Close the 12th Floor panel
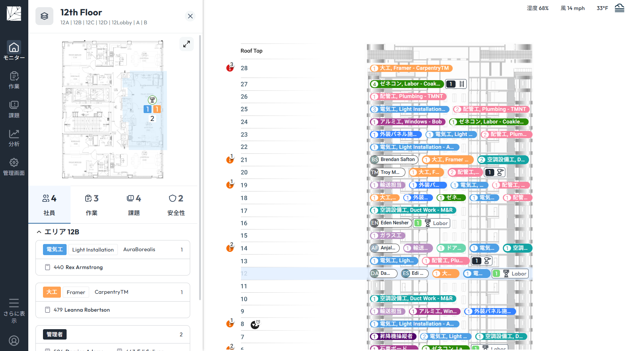 pos(190,16)
